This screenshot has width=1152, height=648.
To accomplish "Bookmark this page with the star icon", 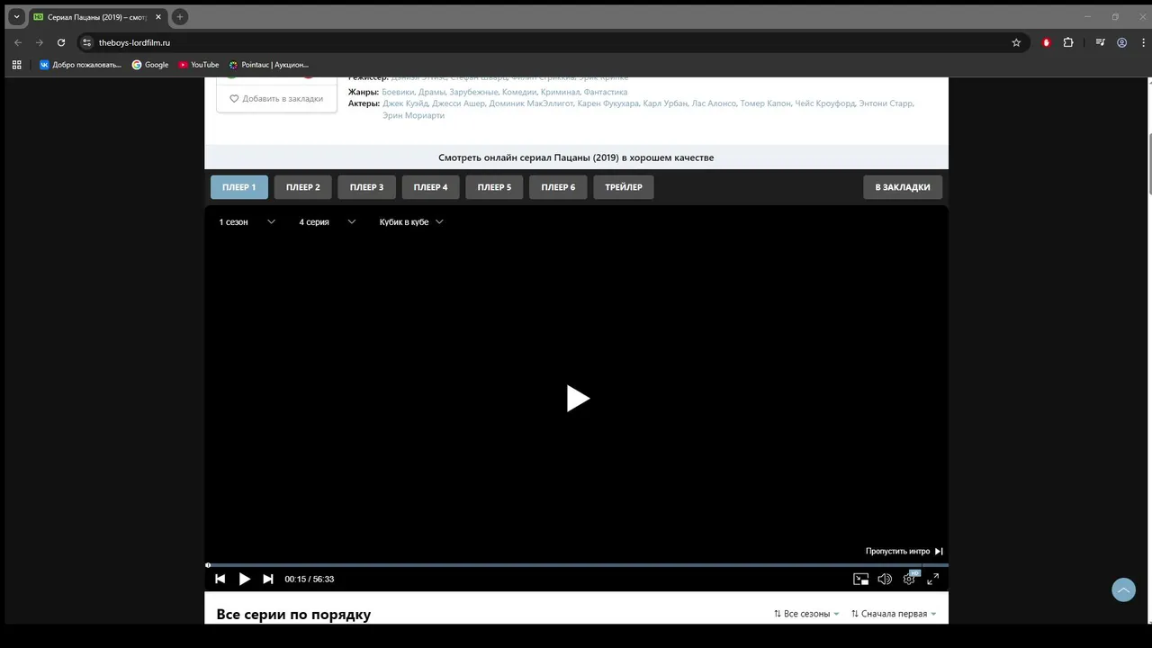I will 1016,42.
